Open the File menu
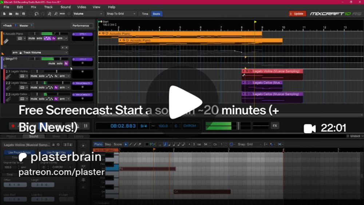This screenshot has width=364, height=205. 6,7
